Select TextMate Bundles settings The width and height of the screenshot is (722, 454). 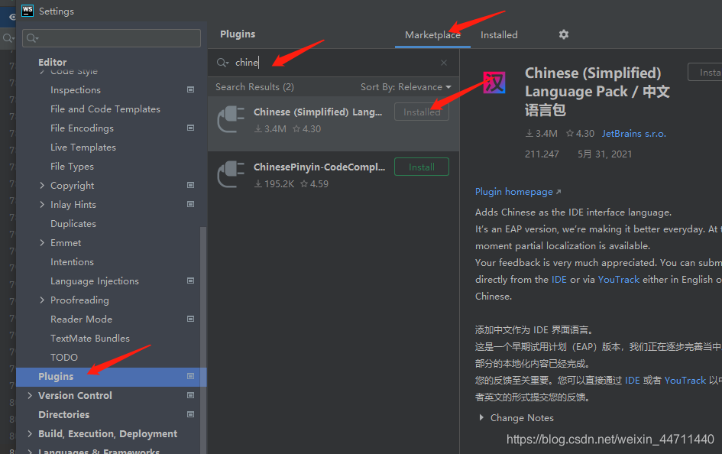[x=90, y=339]
